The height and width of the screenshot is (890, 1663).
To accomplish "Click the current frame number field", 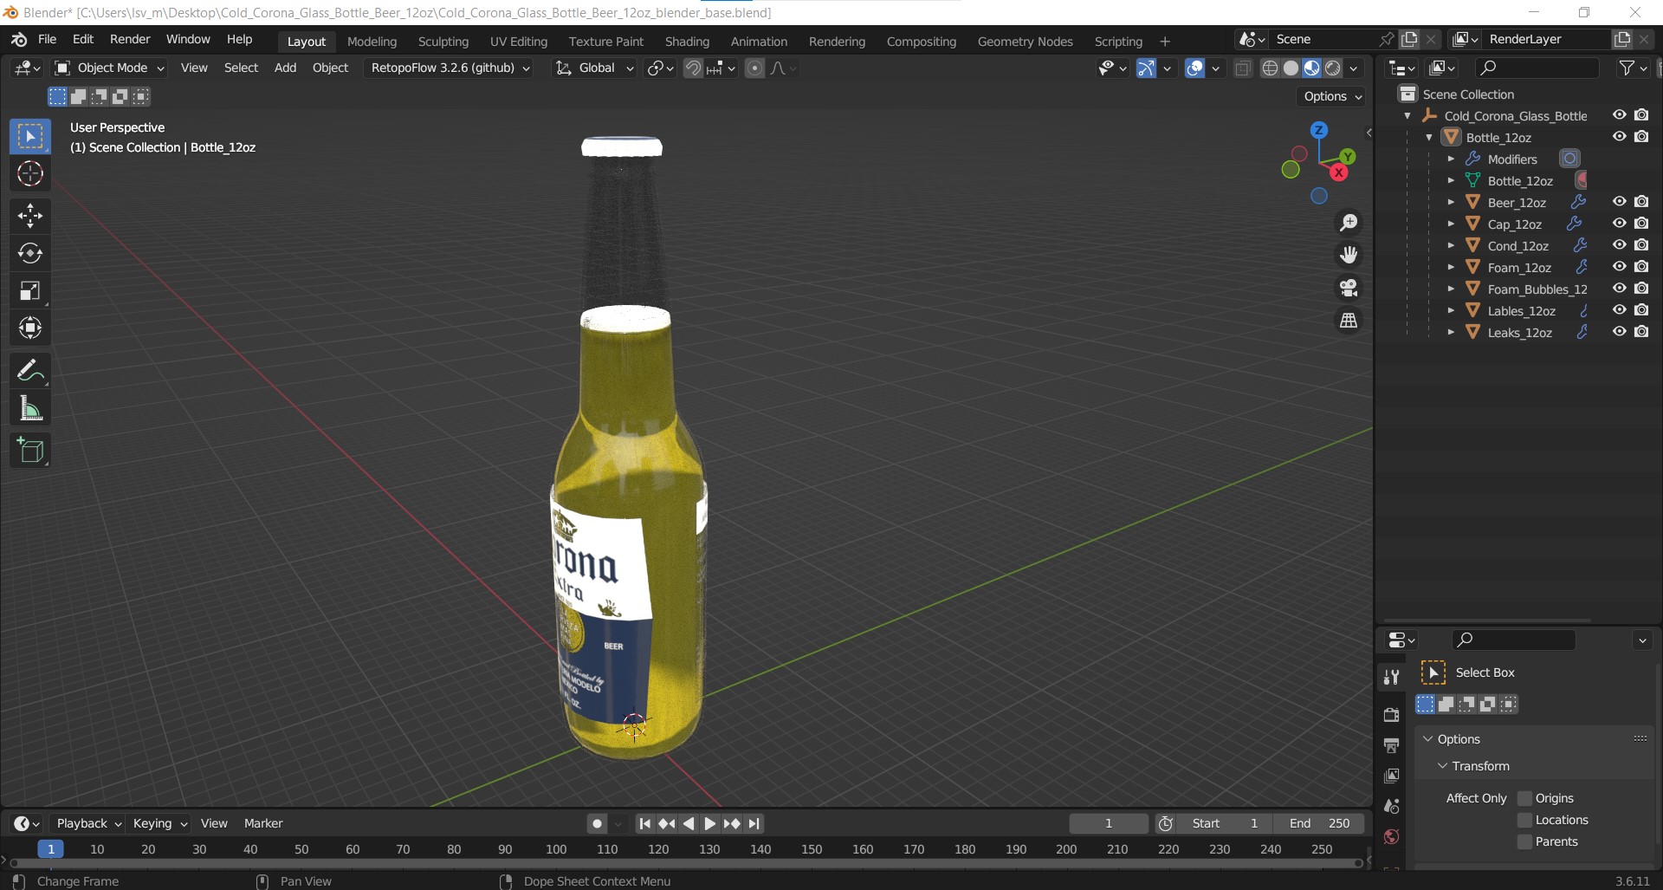I will click(1109, 823).
